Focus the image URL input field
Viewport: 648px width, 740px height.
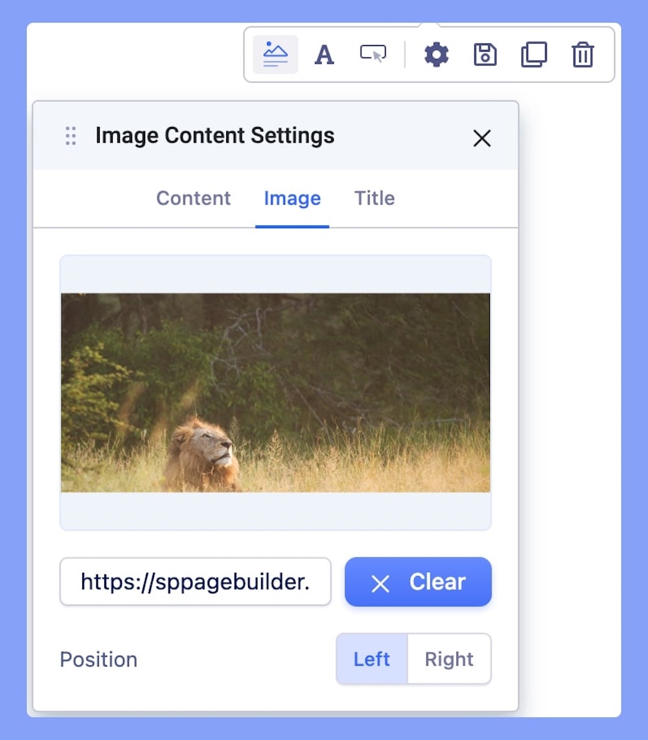(195, 582)
